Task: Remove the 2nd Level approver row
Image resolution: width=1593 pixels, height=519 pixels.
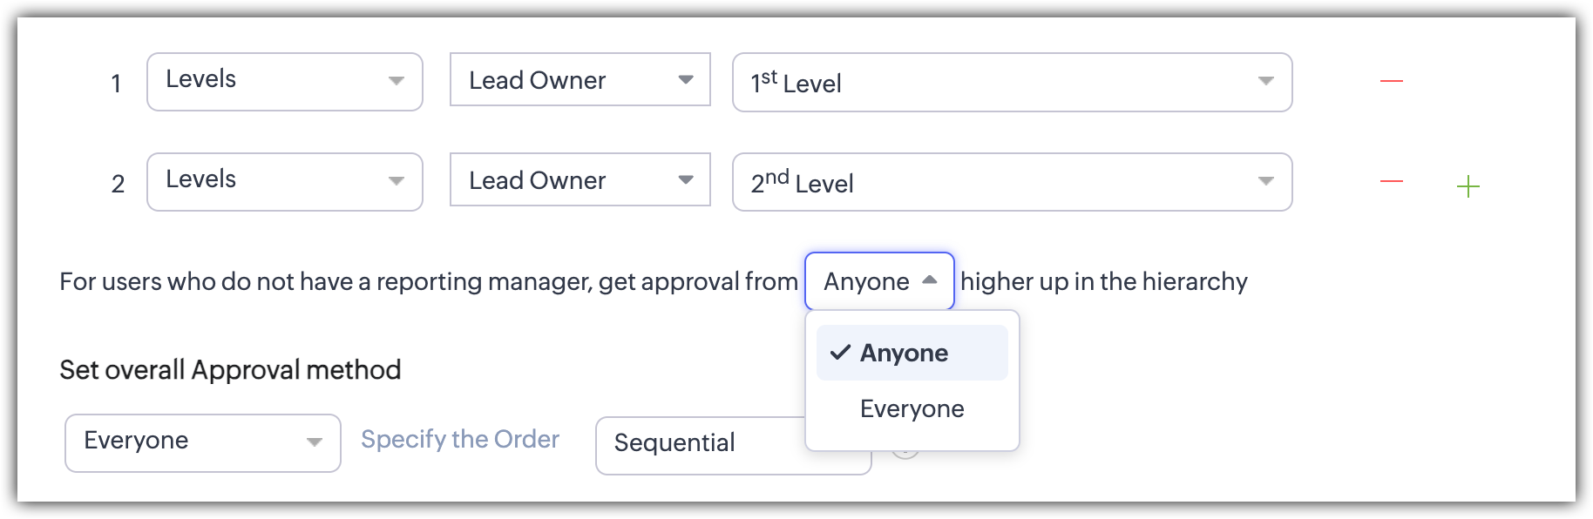Action: 1392,182
